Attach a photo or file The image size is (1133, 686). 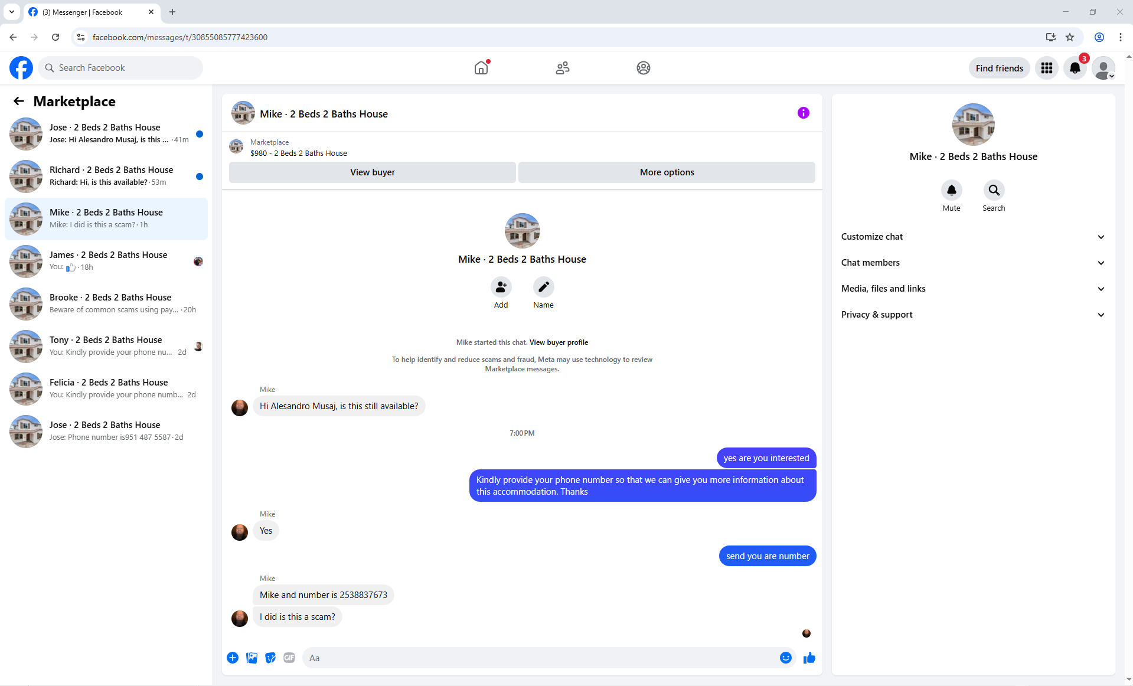click(x=252, y=658)
